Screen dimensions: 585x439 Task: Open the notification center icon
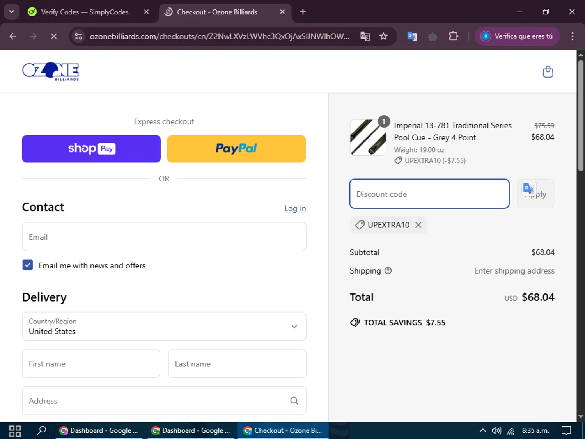click(x=566, y=431)
